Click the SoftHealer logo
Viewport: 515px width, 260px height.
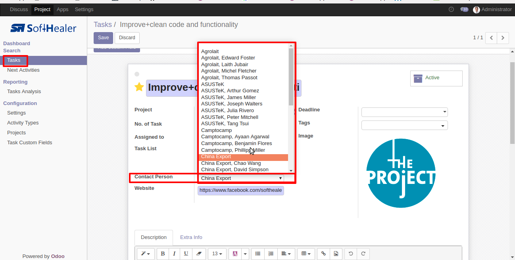tap(43, 28)
